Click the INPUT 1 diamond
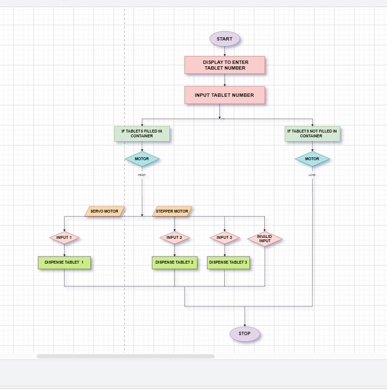This screenshot has width=387, height=389. [63, 237]
